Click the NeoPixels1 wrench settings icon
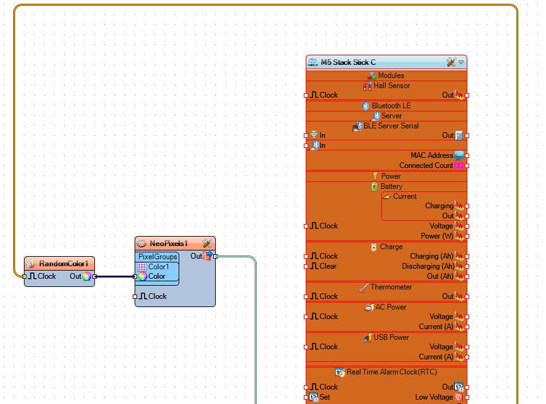 (x=206, y=244)
